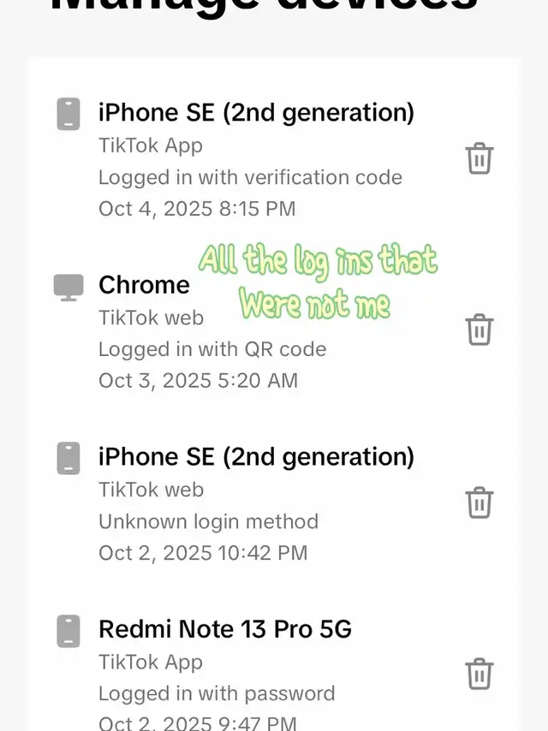Select the phone icon beside Redmi Note 13 Pro
This screenshot has width=548, height=731.
[x=68, y=631]
